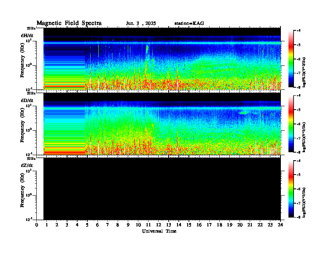Image resolution: width=334 pixels, height=258 pixels.
Task: Click the 32Hz label above dH/dt panel
Action: point(31,28)
